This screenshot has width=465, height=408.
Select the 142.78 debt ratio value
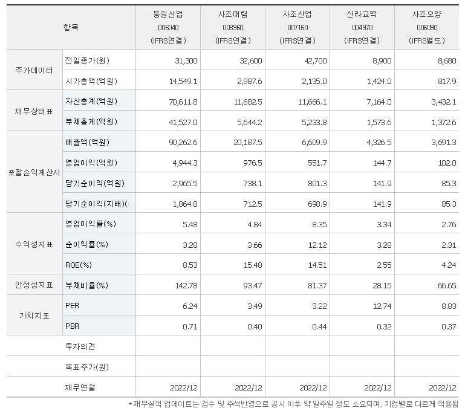[x=186, y=285]
